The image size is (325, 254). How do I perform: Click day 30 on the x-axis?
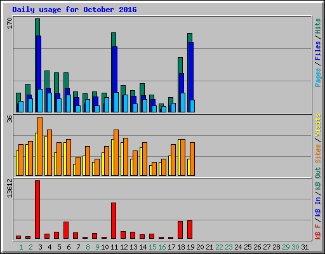295,247
